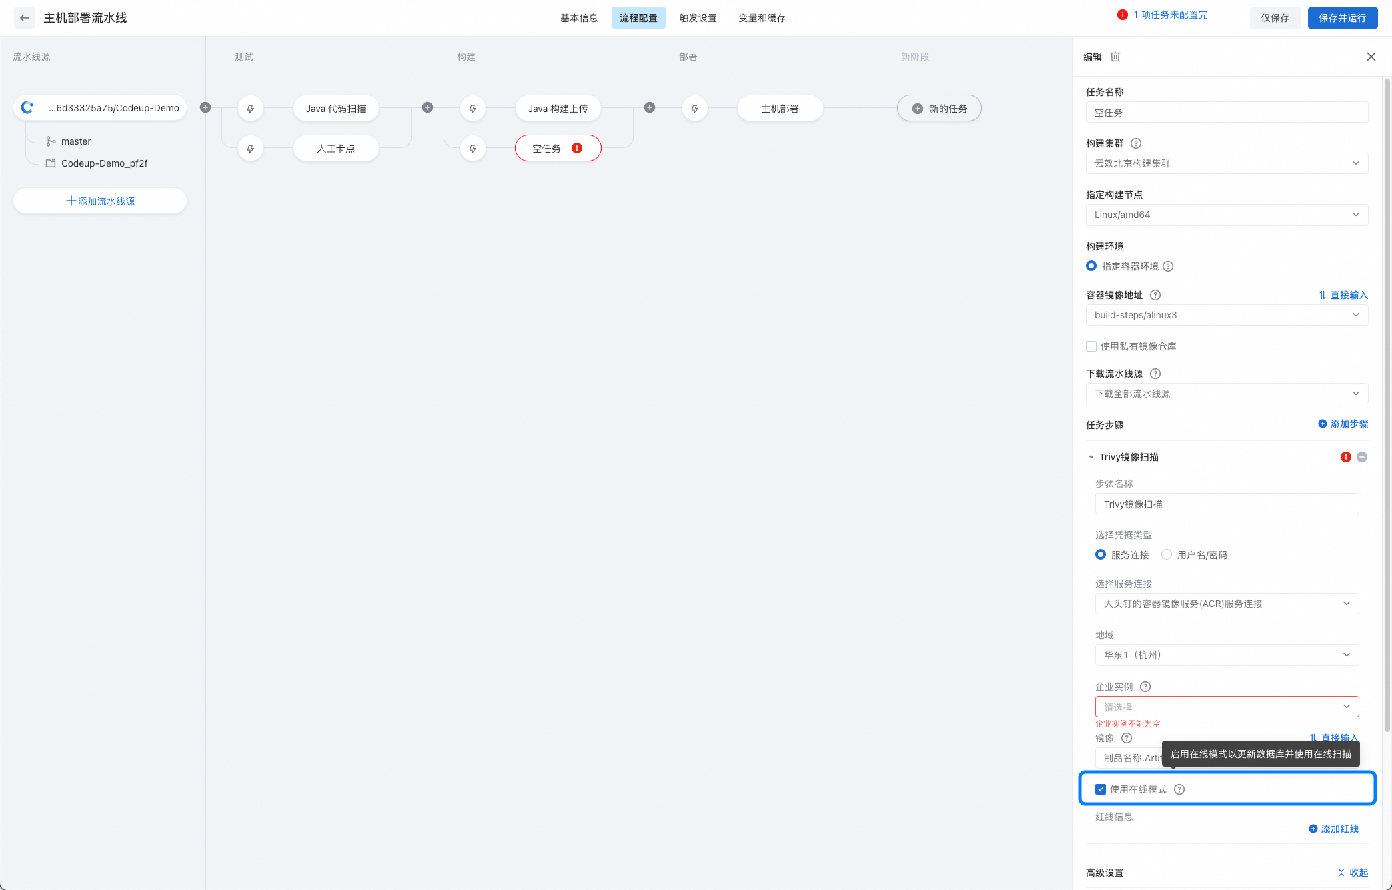Click the help icon beside 使用在线模式

pos(1179,789)
